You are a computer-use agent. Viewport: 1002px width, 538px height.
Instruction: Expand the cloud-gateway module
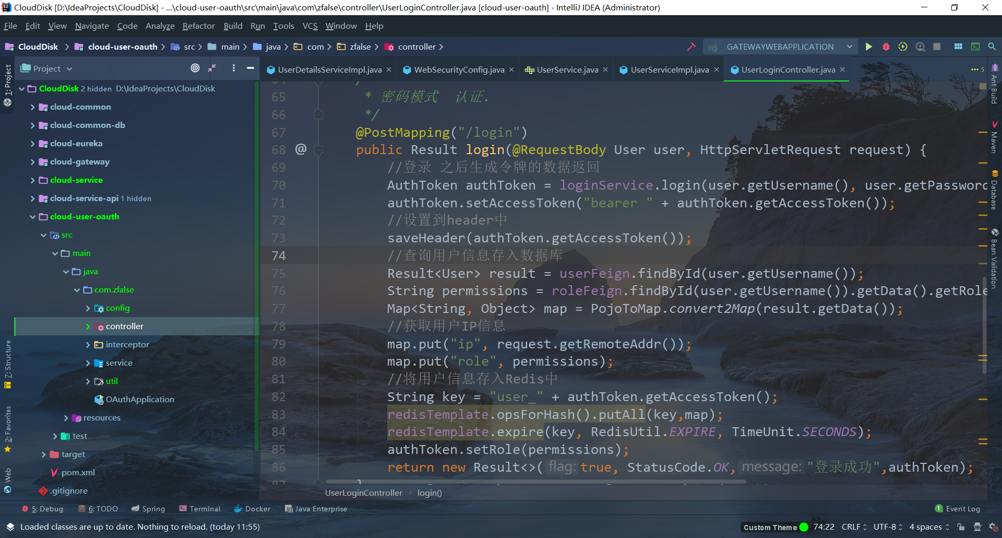click(32, 162)
